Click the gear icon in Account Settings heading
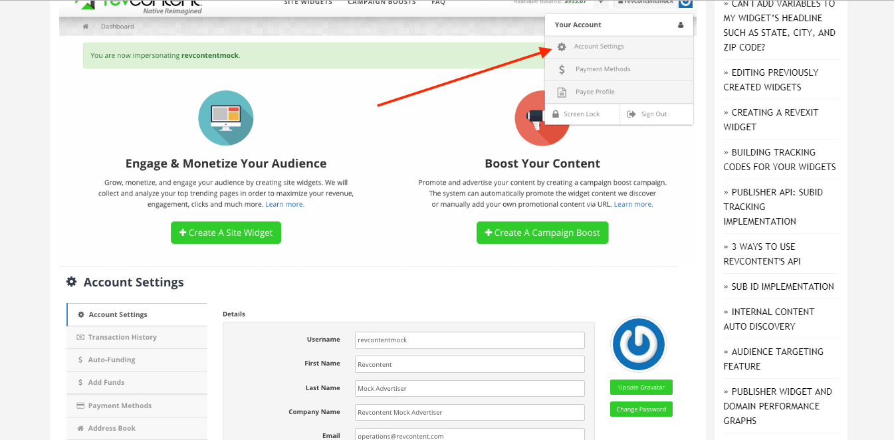 tap(72, 282)
